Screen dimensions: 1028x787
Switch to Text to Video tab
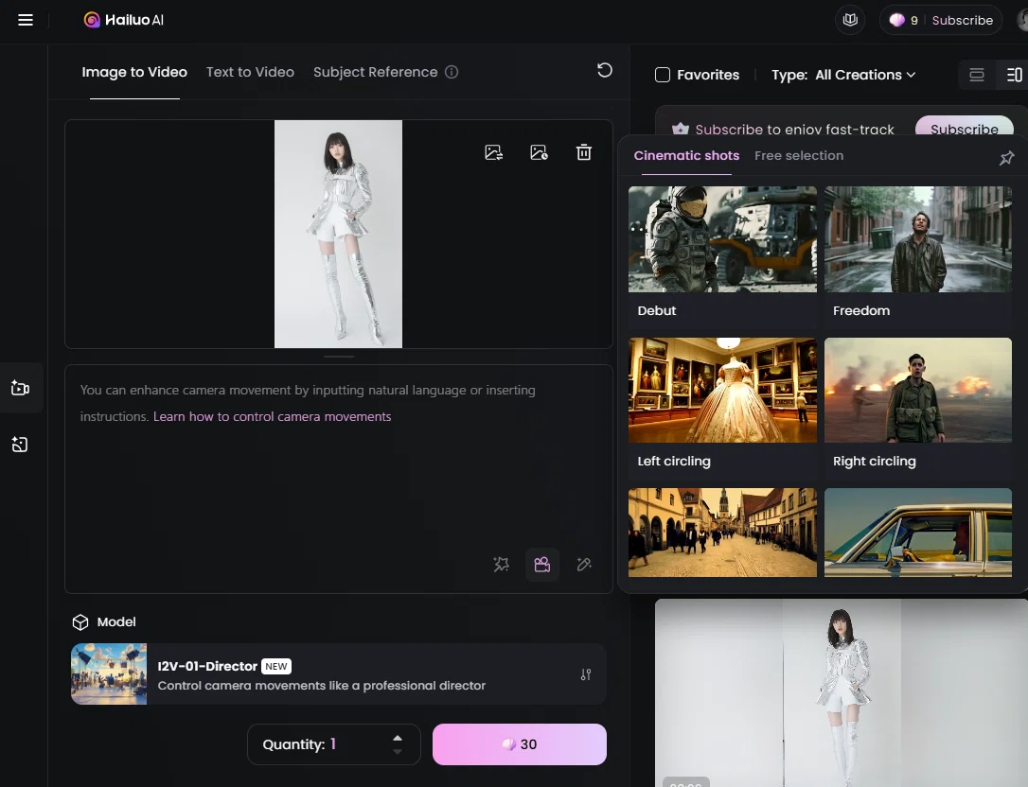coord(250,72)
